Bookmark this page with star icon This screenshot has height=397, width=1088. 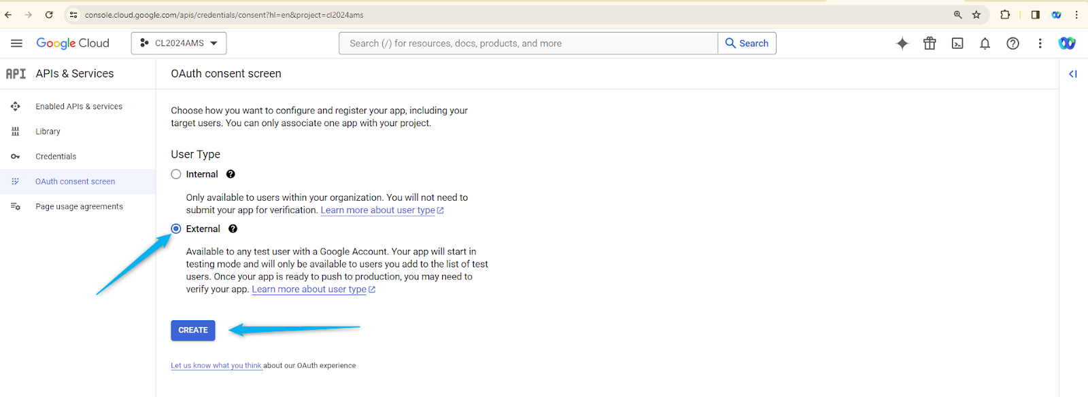tap(976, 14)
